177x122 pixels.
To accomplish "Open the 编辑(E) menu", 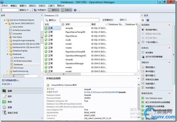I will coord(14,6).
